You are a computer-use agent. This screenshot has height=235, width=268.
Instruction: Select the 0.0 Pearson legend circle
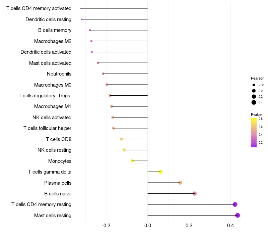254,91
